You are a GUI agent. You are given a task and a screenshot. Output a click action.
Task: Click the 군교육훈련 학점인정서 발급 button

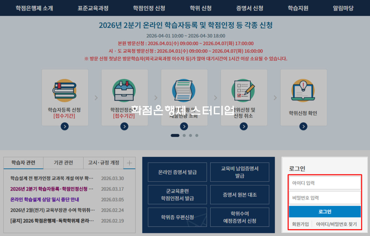click(177, 195)
